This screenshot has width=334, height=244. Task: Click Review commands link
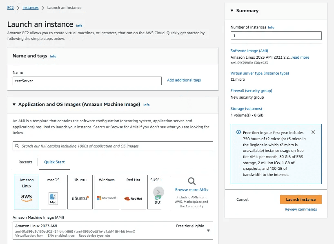[x=301, y=209]
